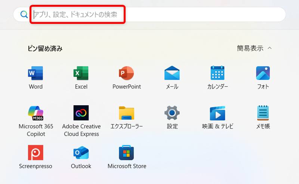Collapse pinned apps with the 簡易表示 chevron
Image resolution: width=299 pixels, height=184 pixels.
269,48
